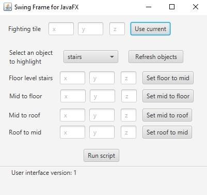Screen dimensions: 207x195
Task: Select Floor level stairs x field
Action: point(72,78)
